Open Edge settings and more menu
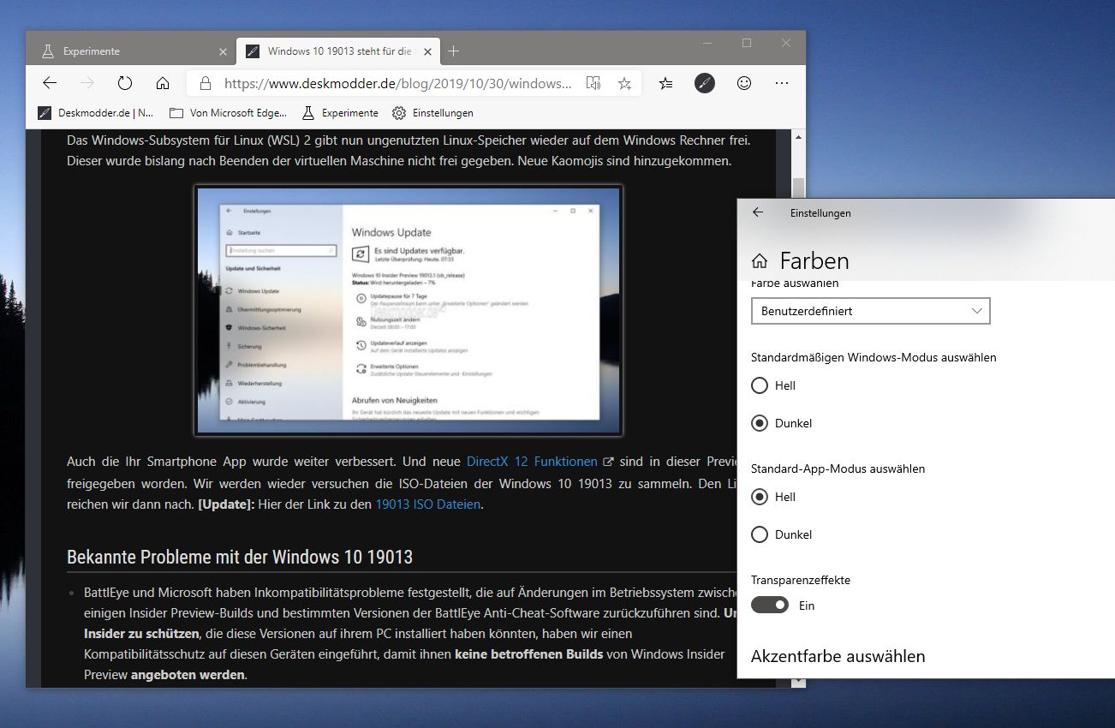The image size is (1115, 728). point(781,83)
